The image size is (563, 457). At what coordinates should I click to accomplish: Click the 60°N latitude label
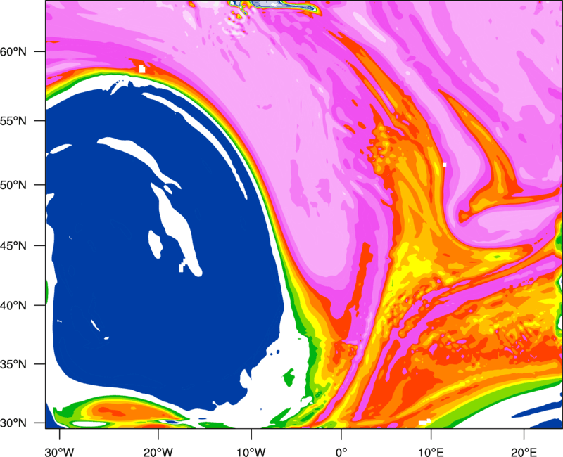tap(13, 52)
